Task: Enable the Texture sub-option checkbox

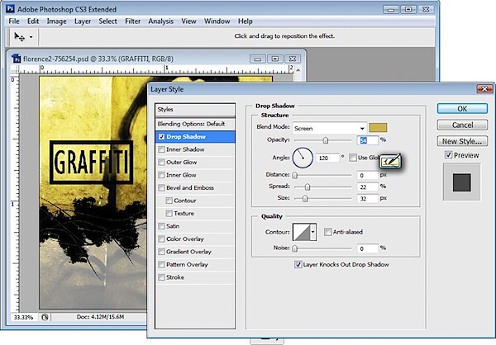Action: click(x=169, y=213)
